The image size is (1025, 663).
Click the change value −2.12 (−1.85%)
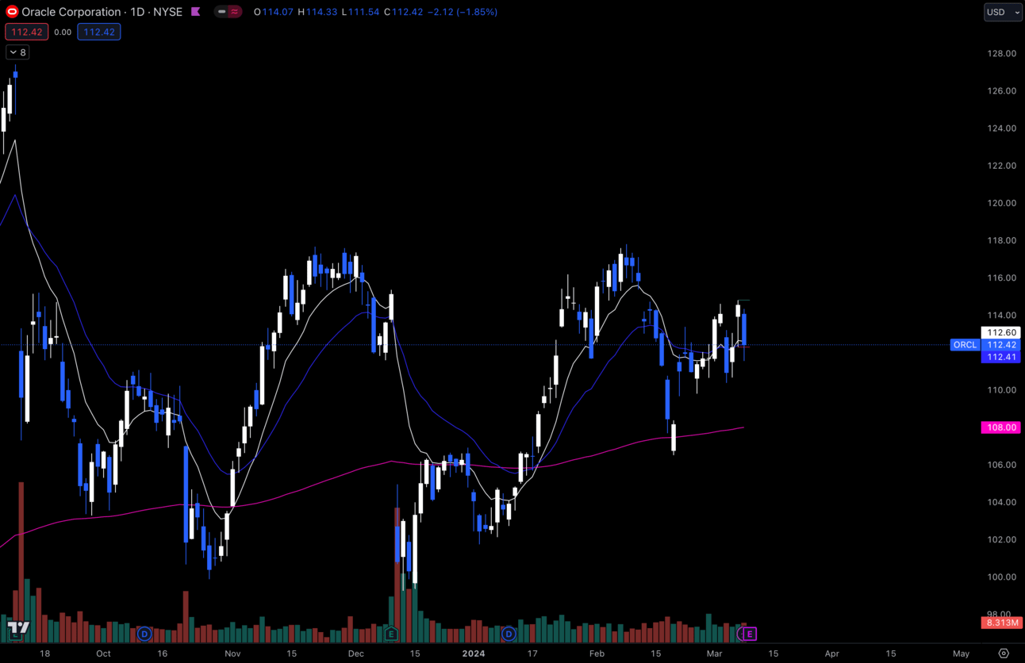point(462,12)
